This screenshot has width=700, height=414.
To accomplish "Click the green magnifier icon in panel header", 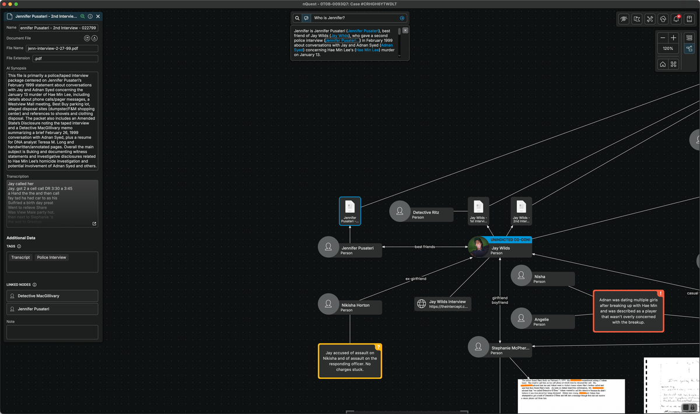I will tap(83, 17).
